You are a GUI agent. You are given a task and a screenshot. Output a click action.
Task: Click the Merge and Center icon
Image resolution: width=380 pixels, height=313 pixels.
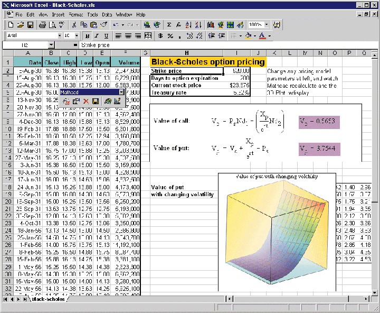pyautogui.click(x=147, y=36)
